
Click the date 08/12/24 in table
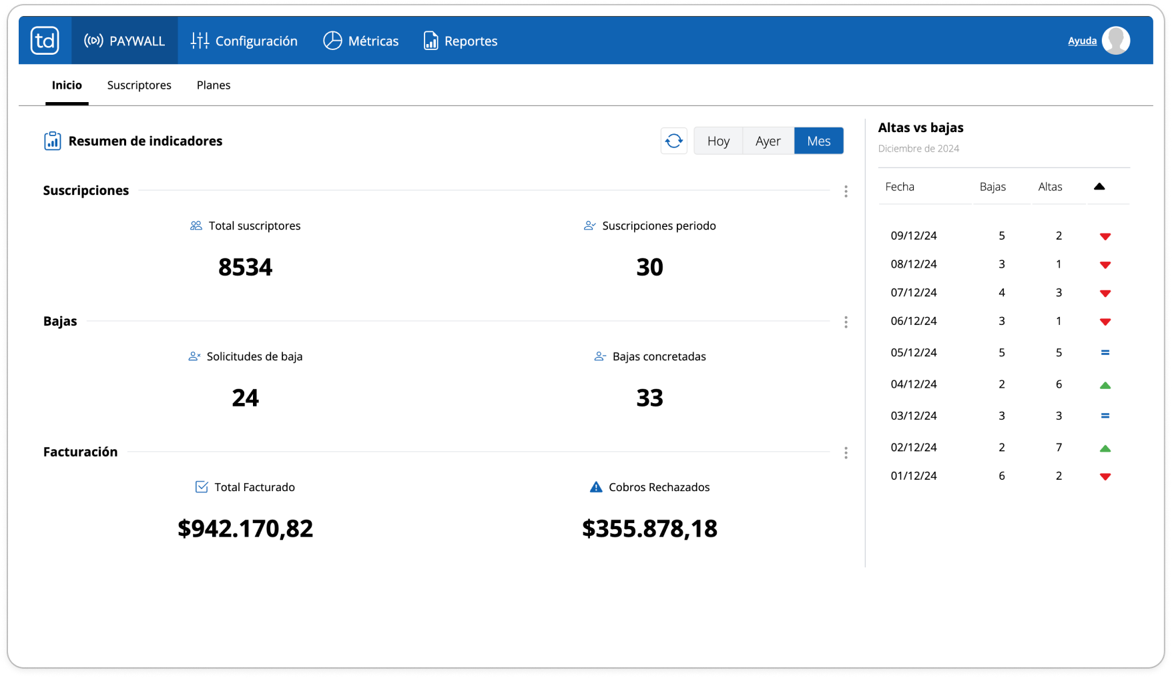pos(914,264)
